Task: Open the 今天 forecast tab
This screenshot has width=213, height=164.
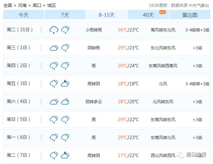Action: click(23, 14)
